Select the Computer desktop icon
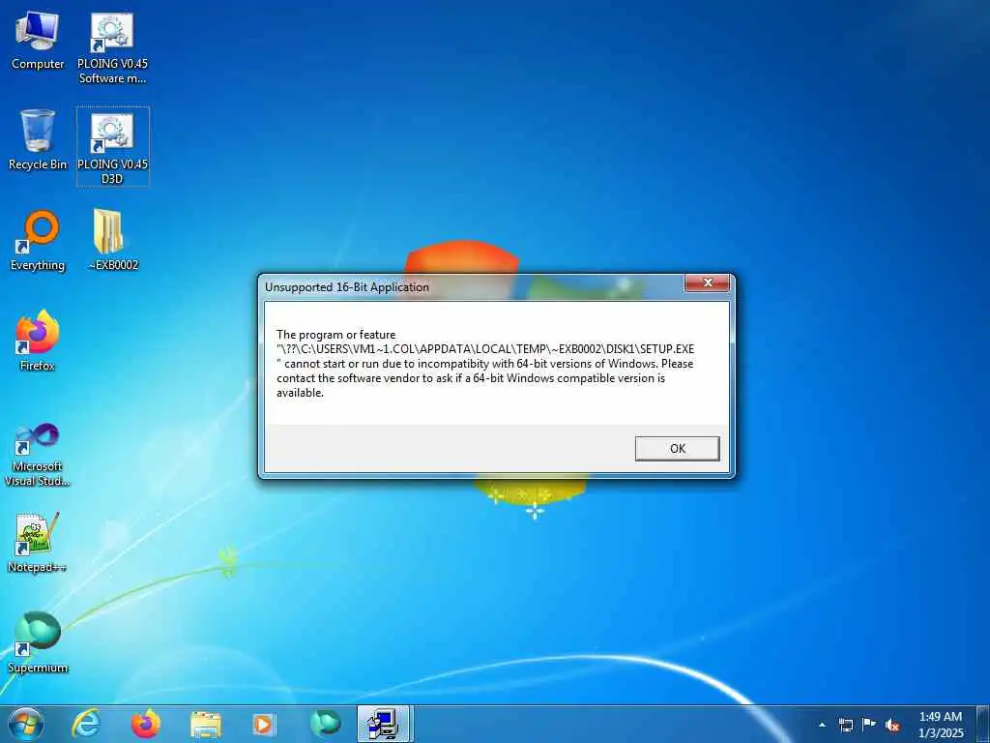The height and width of the screenshot is (743, 990). (38, 41)
